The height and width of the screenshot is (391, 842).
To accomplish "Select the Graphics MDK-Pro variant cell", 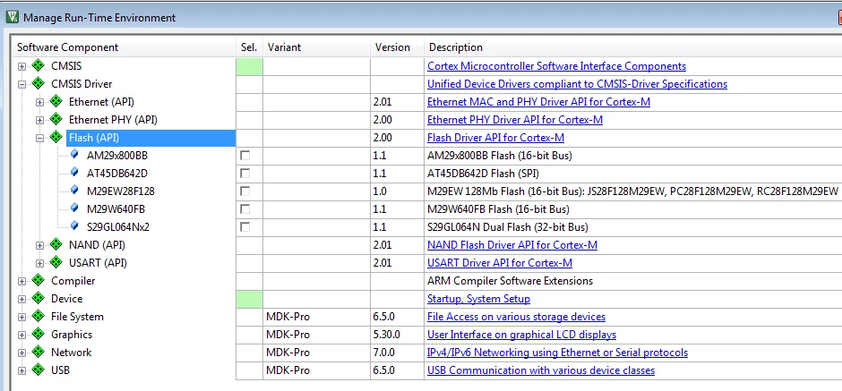I will pyautogui.click(x=316, y=334).
